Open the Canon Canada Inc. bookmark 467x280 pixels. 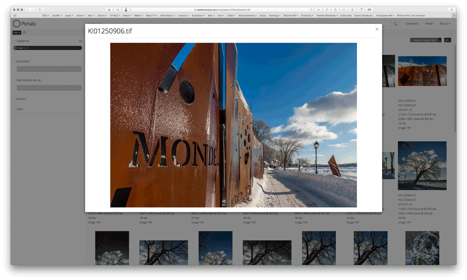[x=364, y=15]
